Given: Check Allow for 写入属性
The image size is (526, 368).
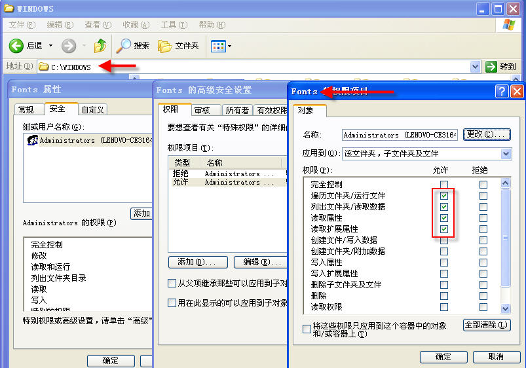Looking at the screenshot, I should click(444, 263).
